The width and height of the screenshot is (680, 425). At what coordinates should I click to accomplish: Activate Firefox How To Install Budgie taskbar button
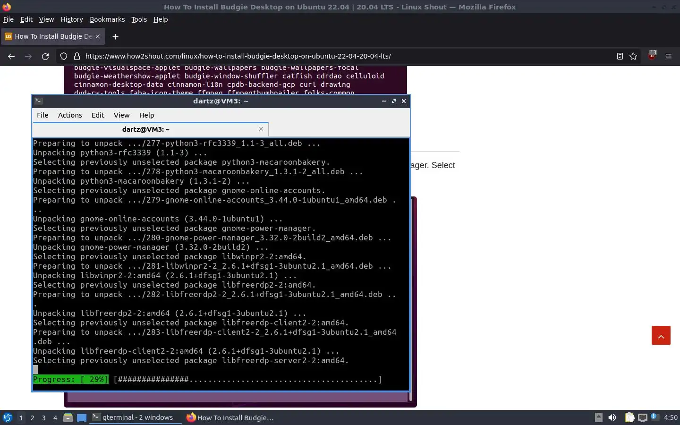[x=230, y=417]
